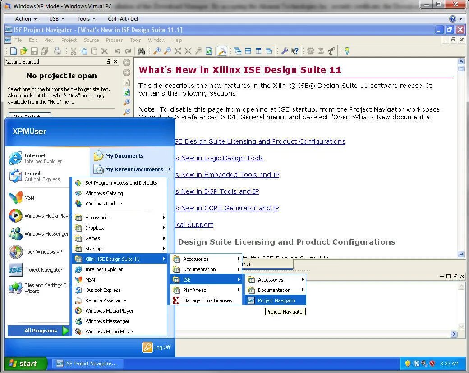The width and height of the screenshot is (469, 373).
Task: Open Remote Assistance from programs list
Action: click(120, 300)
